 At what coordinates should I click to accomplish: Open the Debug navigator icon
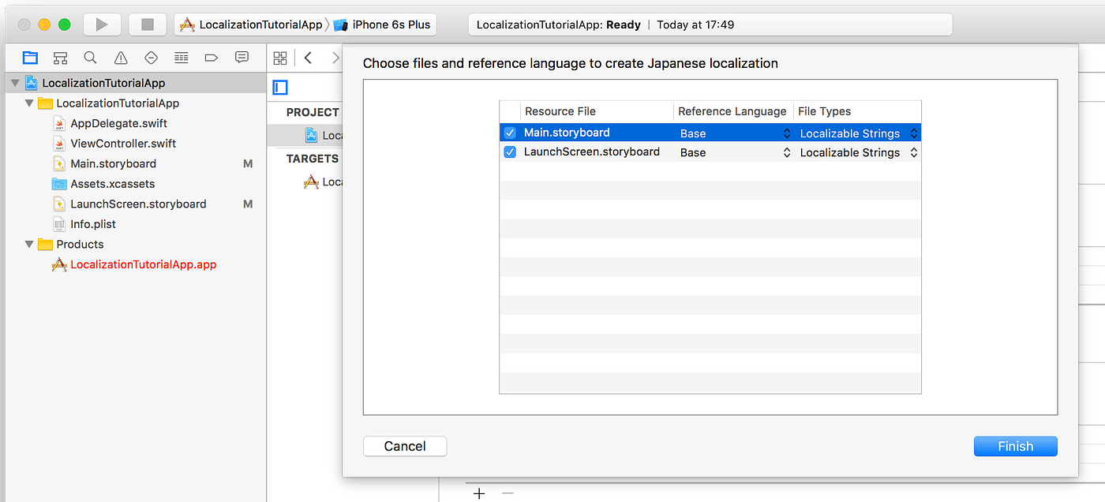182,58
